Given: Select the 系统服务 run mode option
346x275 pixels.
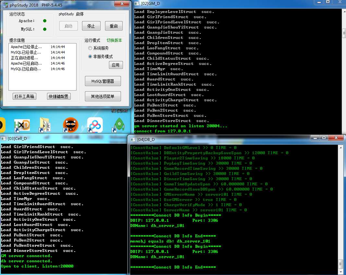Looking at the screenshot, I should pos(90,48).
